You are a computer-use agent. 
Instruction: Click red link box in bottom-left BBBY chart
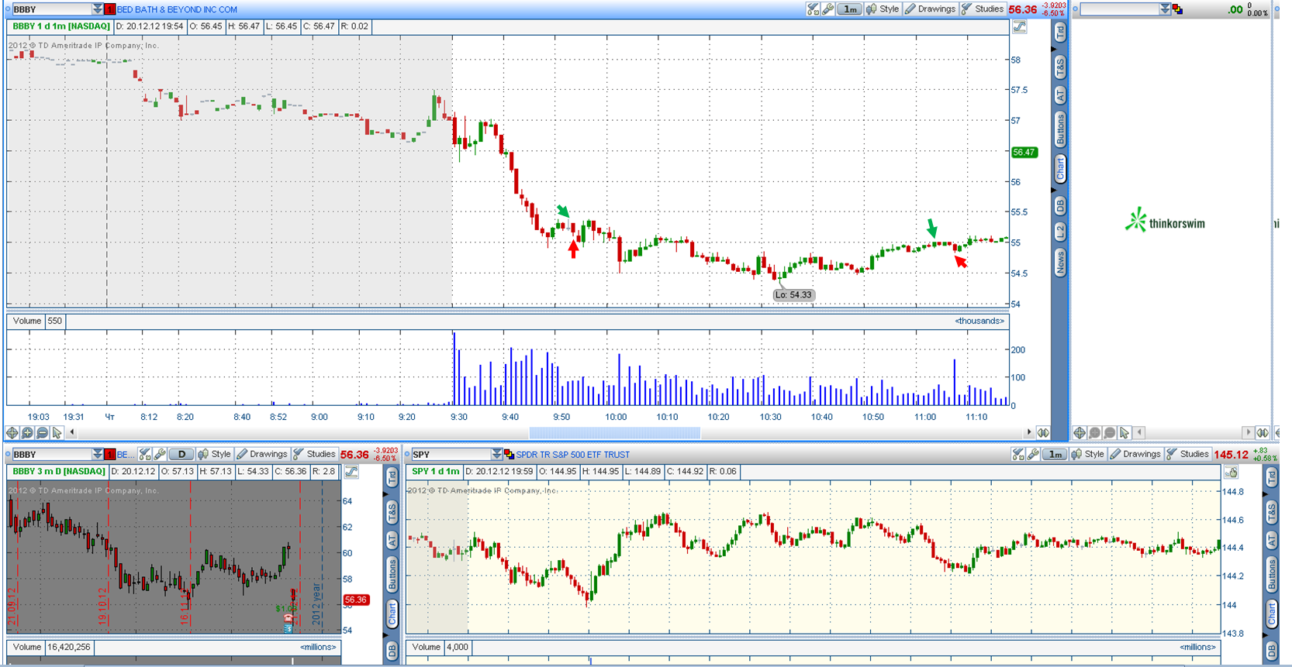tap(110, 454)
